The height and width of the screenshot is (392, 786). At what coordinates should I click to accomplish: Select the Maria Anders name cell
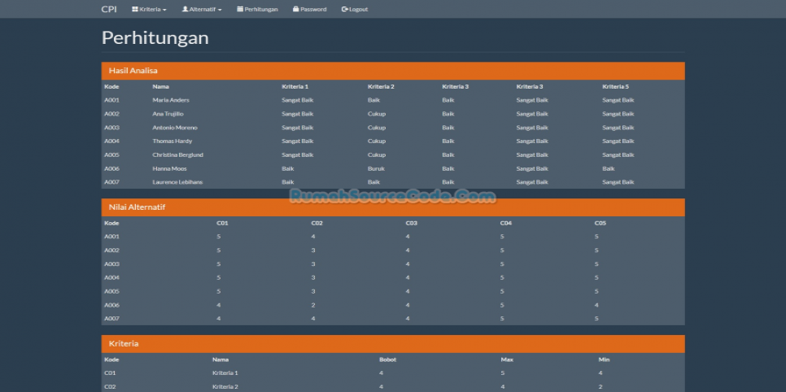coord(171,100)
